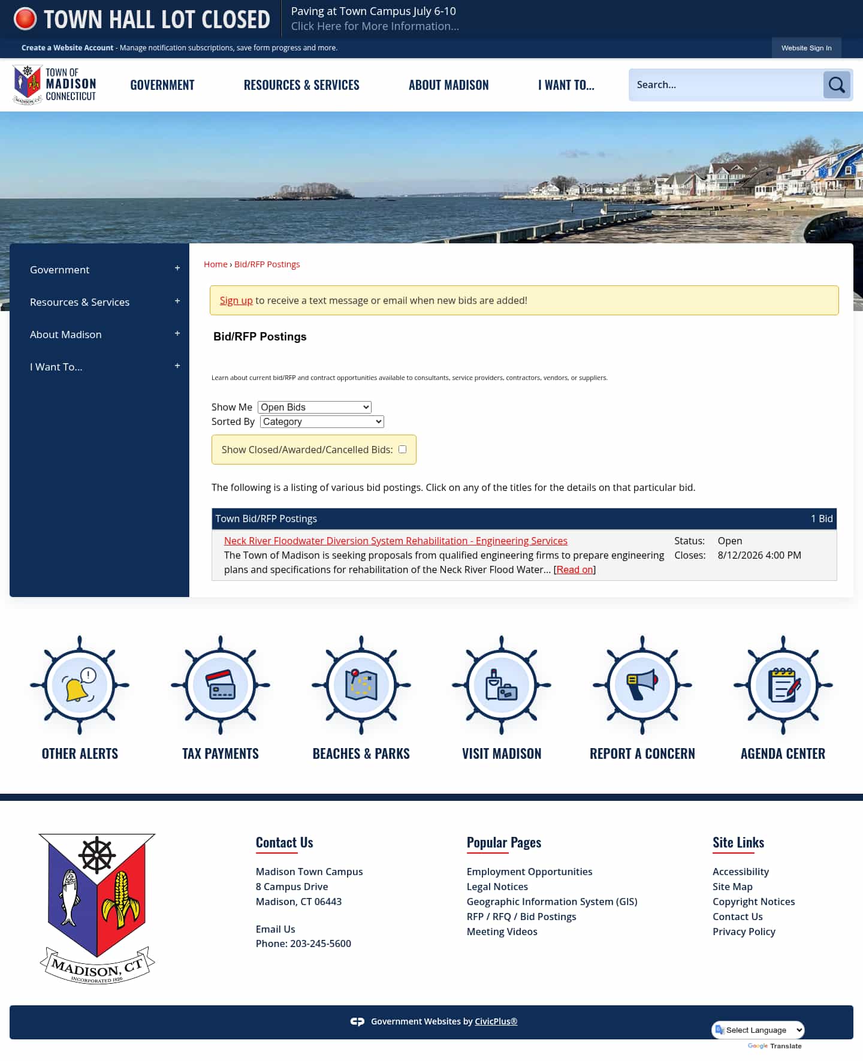This screenshot has height=1061, width=863.
Task: Open the Tax Payments credit card icon
Action: click(221, 685)
